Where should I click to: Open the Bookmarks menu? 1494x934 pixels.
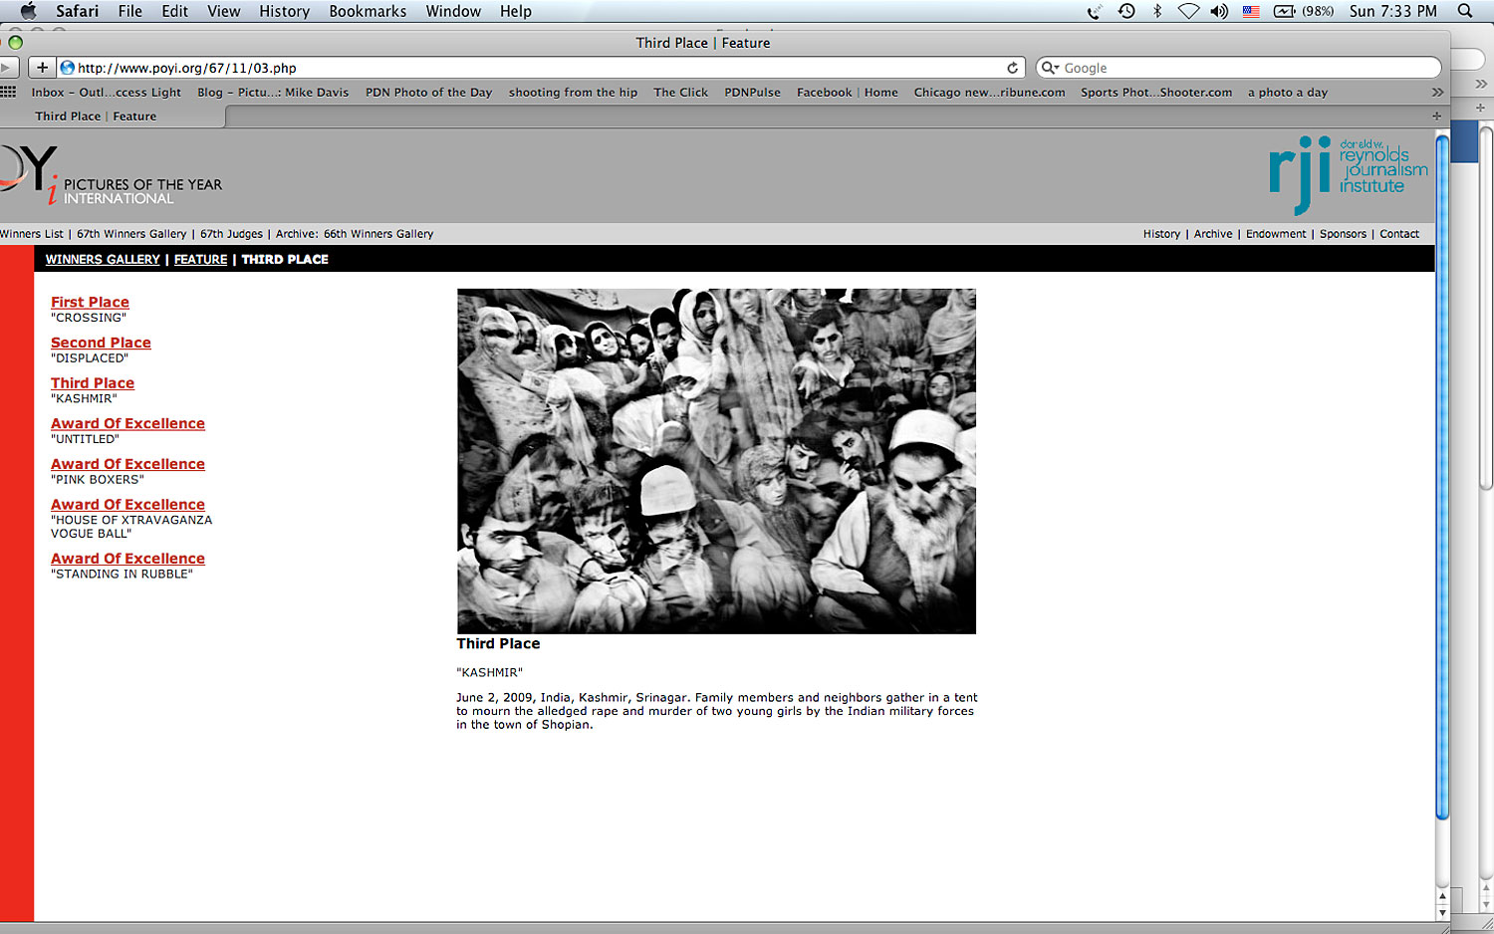coord(368,11)
